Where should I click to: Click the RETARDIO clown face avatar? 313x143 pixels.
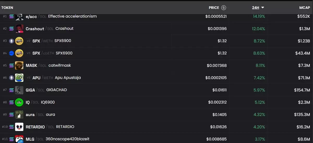[19, 127]
